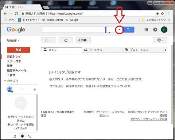Reload the page with browser refresh icon
175x140 pixels.
(16, 14)
